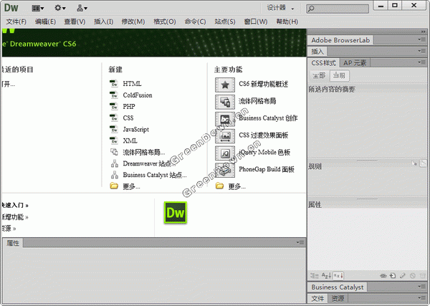Screen dimensions: 430x306
Task: Open the 窗口(W) menu
Action: [x=256, y=21]
